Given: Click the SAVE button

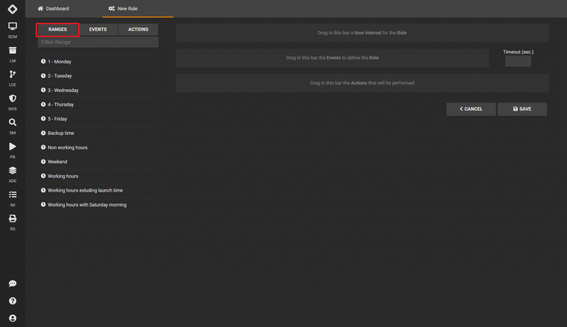Looking at the screenshot, I should click(x=522, y=109).
